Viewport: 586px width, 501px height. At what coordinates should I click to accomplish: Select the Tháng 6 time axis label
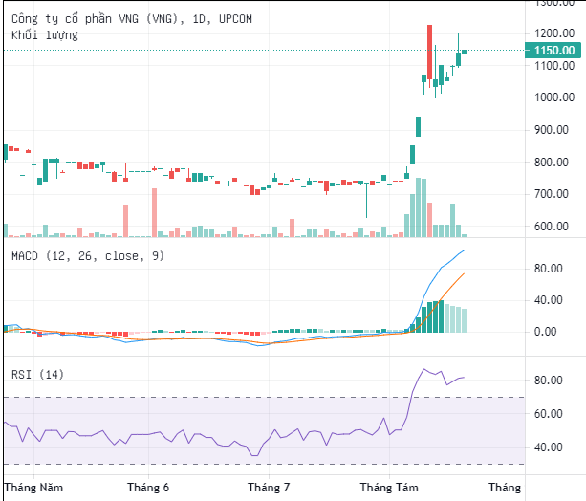point(148,487)
